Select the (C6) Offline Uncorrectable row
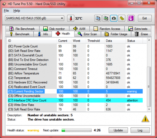The width and height of the screenshot is (157, 138). pos(75,96)
